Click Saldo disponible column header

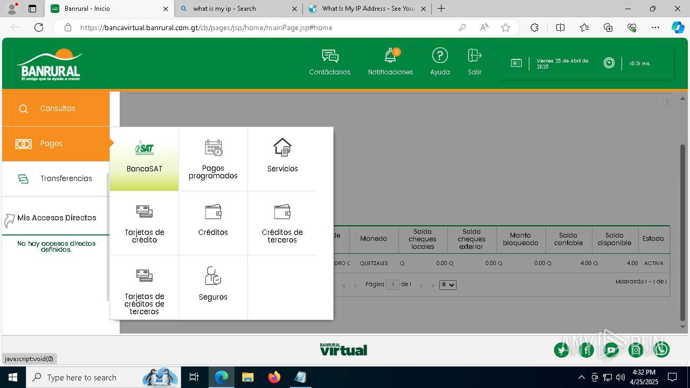615,239
